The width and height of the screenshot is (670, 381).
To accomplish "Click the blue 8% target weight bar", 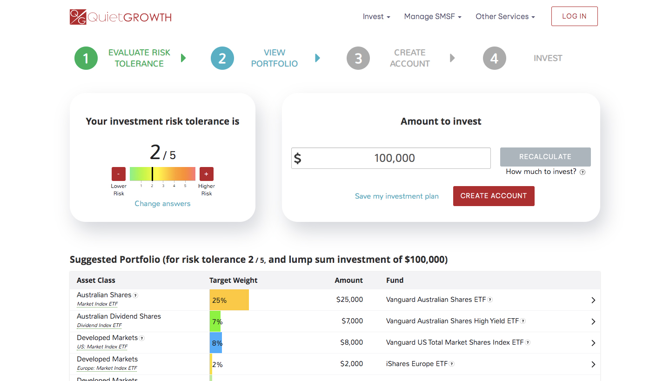I will [216, 343].
